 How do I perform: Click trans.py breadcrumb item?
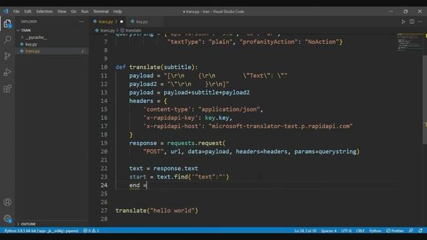[105, 31]
